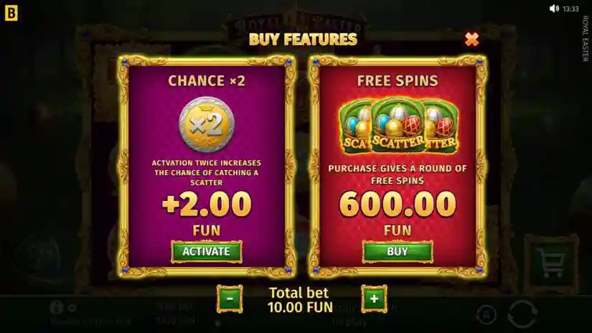Close the Buy Features dialog
Screen dimensions: 592x333
[x=472, y=39]
